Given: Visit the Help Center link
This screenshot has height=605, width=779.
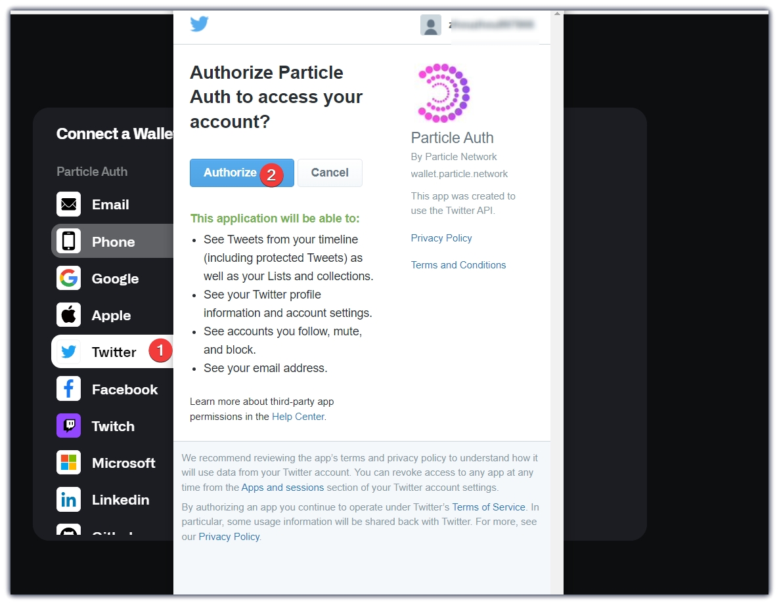Looking at the screenshot, I should point(298,417).
